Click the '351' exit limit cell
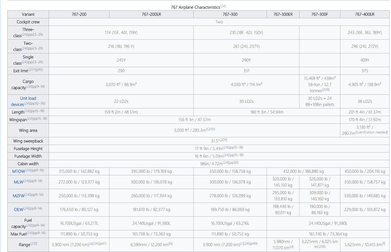391x252 pixels. tap(246, 71)
